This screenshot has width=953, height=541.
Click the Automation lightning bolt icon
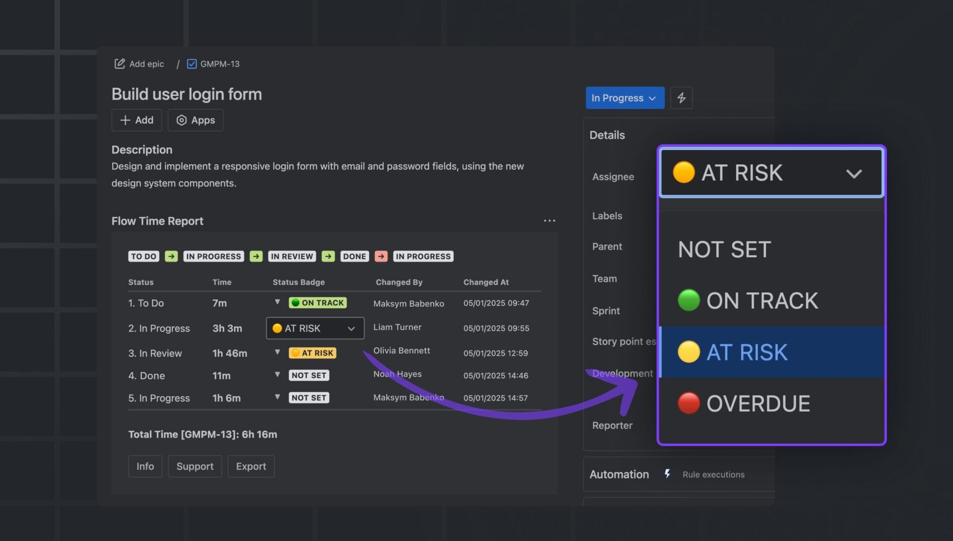point(668,474)
